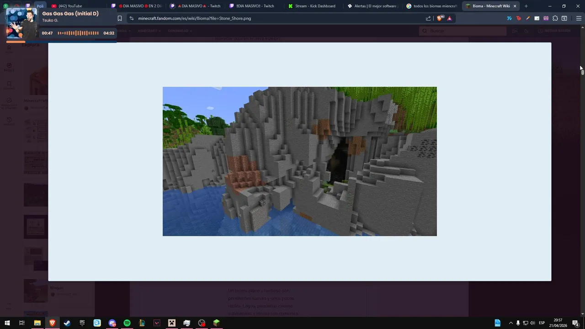Click the white picture taskbar icon

click(186, 323)
